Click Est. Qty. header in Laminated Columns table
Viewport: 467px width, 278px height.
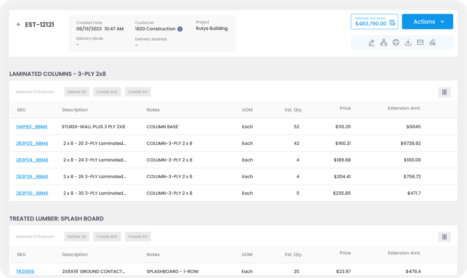click(x=294, y=110)
